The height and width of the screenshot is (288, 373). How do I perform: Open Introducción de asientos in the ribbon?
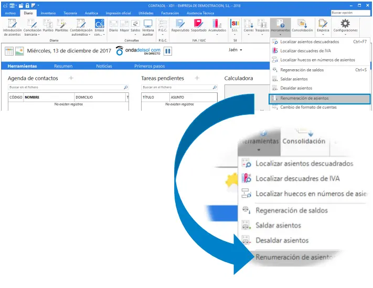12,28
